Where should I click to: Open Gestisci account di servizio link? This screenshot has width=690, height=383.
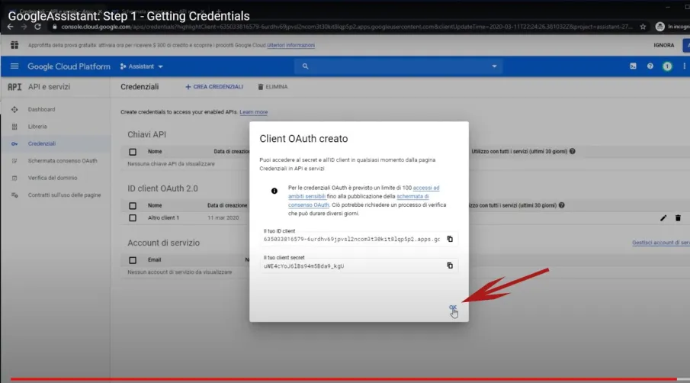tap(661, 243)
